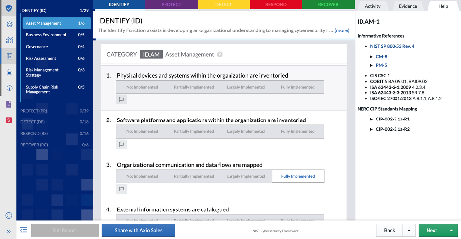The height and width of the screenshot is (239, 461).
Task: Mark Software platforms as Partially Implemented
Action: click(x=194, y=131)
